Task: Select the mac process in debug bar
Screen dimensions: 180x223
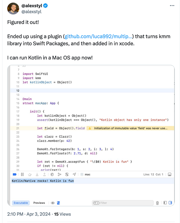Action: coord(85,174)
